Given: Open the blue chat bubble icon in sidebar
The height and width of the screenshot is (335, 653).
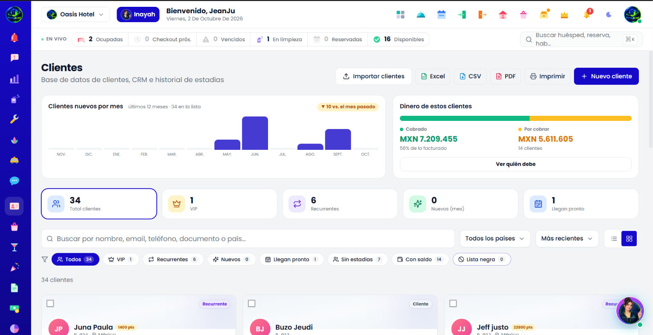Looking at the screenshot, I should tap(15, 181).
